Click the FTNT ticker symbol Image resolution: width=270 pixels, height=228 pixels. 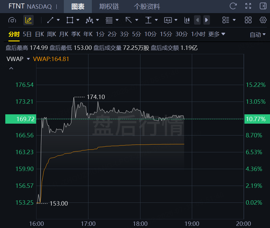tap(17, 6)
